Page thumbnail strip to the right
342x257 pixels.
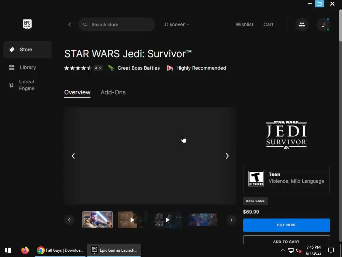[x=231, y=220]
